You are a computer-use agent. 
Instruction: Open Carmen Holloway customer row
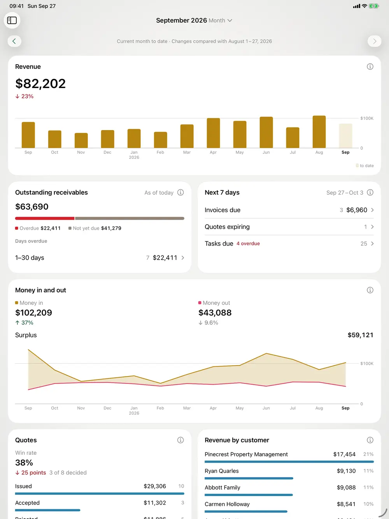(289, 507)
